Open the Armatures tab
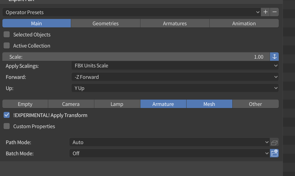Image resolution: width=295 pixels, height=176 pixels. pos(175,23)
